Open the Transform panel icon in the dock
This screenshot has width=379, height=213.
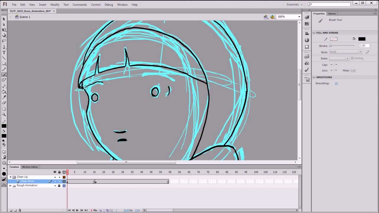pyautogui.click(x=307, y=47)
